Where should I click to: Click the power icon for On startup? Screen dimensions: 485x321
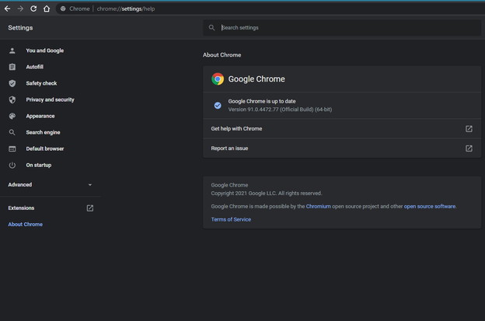click(x=12, y=165)
